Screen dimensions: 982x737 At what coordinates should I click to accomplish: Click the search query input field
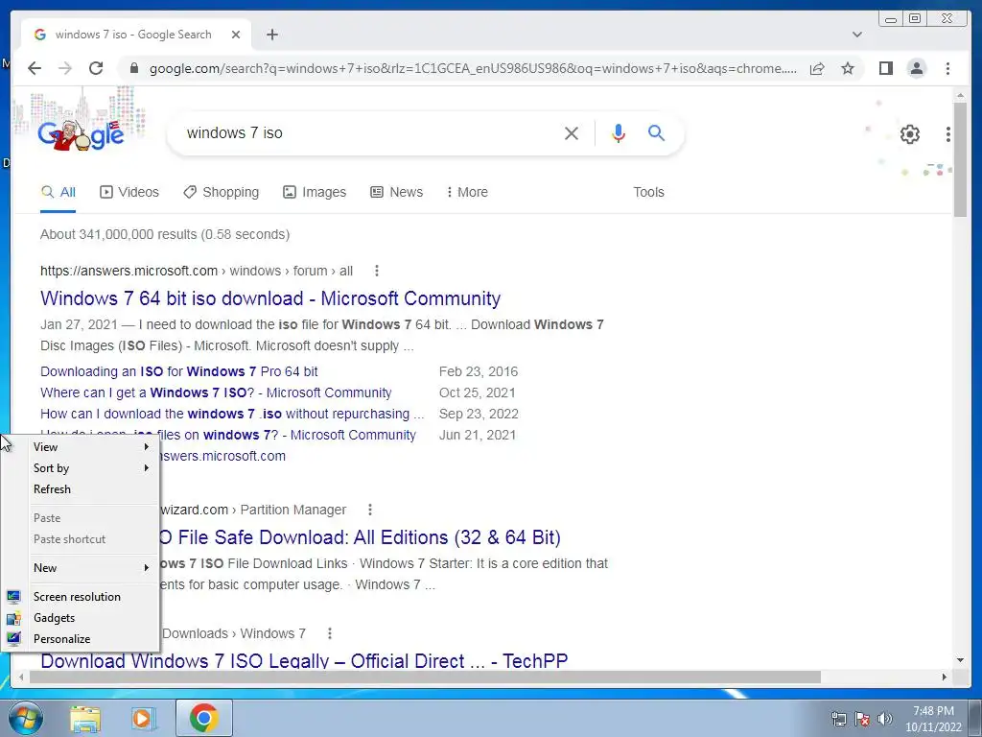tap(369, 132)
